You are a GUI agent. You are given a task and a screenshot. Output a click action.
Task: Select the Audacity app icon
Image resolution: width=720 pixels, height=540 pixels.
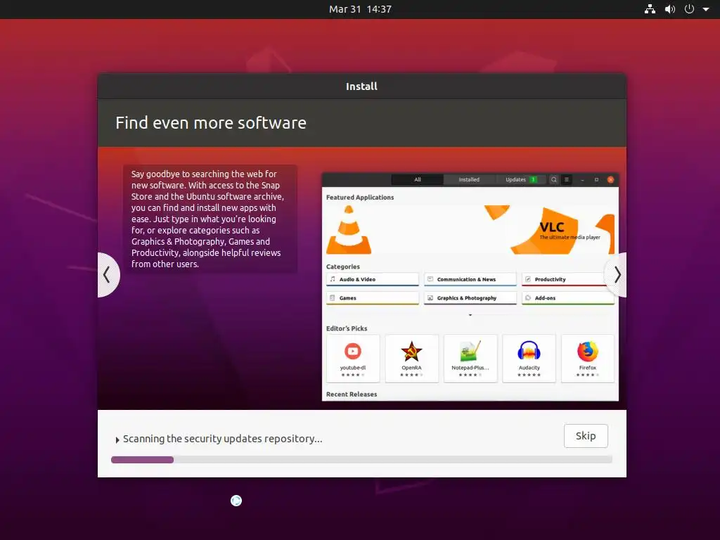[529, 352]
